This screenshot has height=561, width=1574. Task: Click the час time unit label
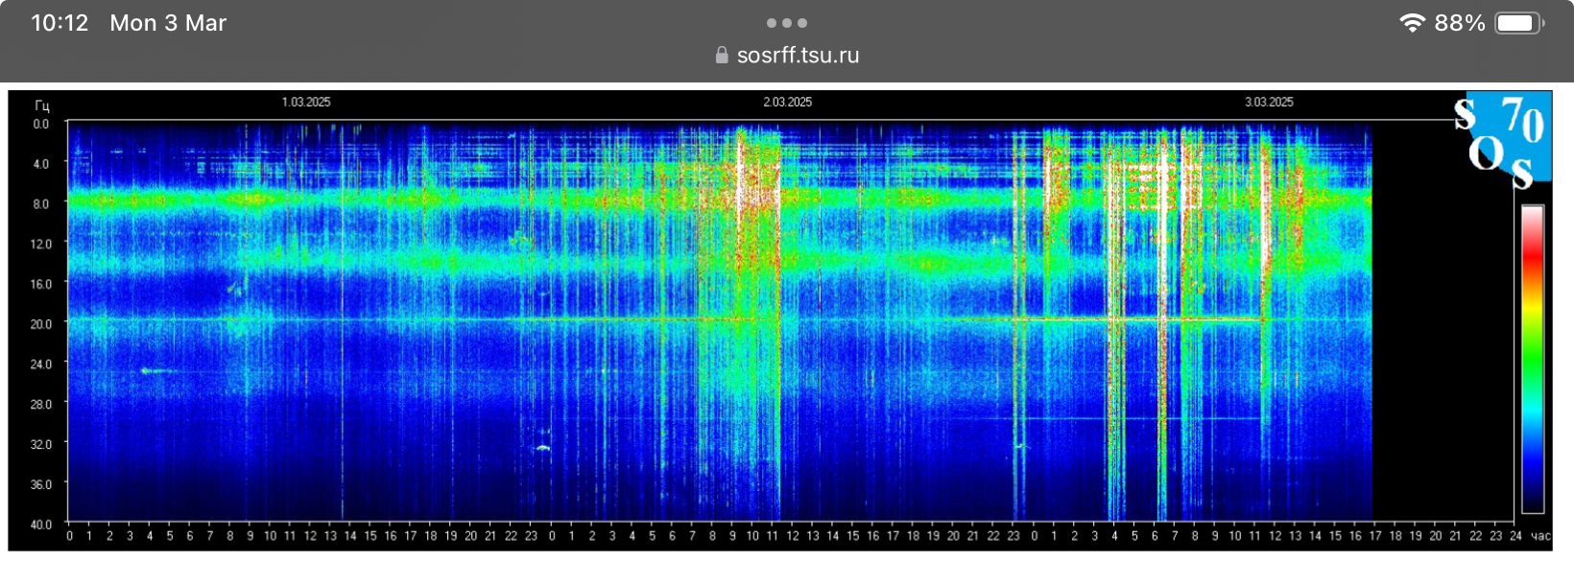point(1540,536)
